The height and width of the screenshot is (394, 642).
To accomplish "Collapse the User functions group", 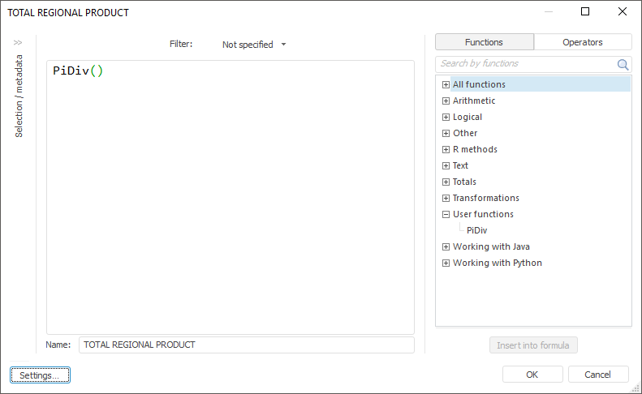I will pyautogui.click(x=446, y=214).
